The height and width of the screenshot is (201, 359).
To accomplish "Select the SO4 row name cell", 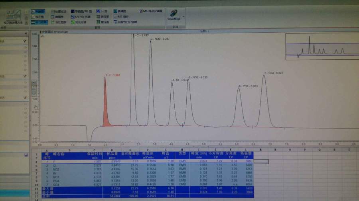I will tap(56, 185).
